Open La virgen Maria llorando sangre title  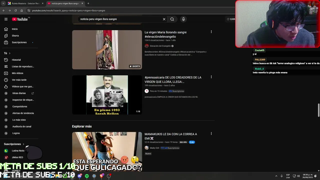[x=165, y=34]
